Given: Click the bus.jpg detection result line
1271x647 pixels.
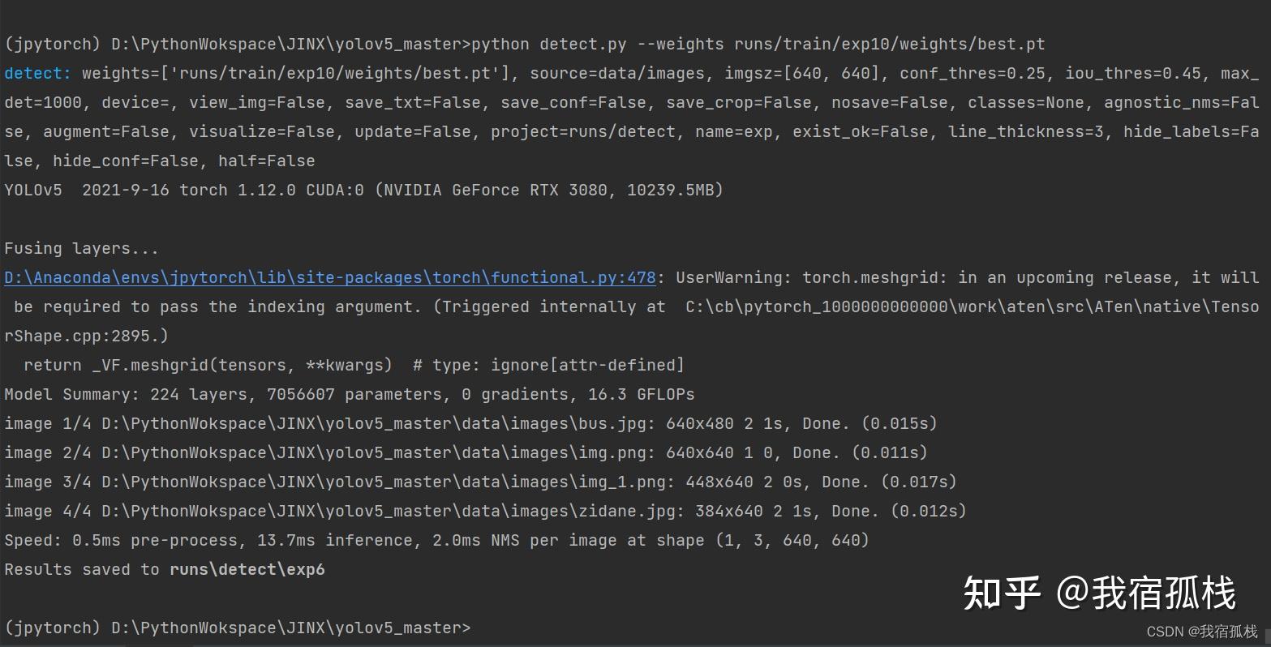Looking at the screenshot, I should (470, 424).
